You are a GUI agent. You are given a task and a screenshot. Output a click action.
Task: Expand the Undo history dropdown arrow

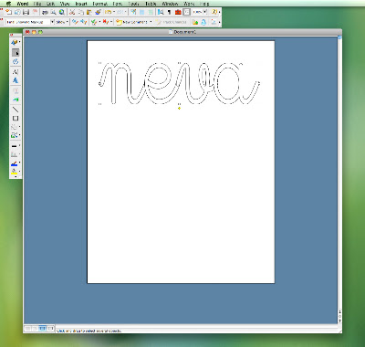(x=114, y=12)
